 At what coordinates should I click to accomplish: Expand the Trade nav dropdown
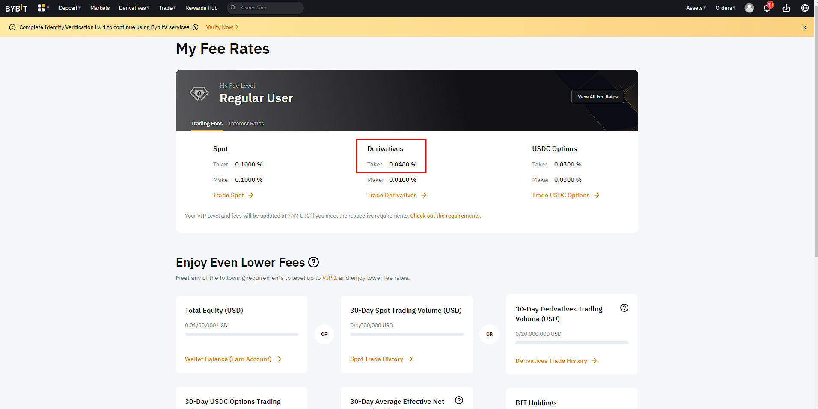coord(167,8)
